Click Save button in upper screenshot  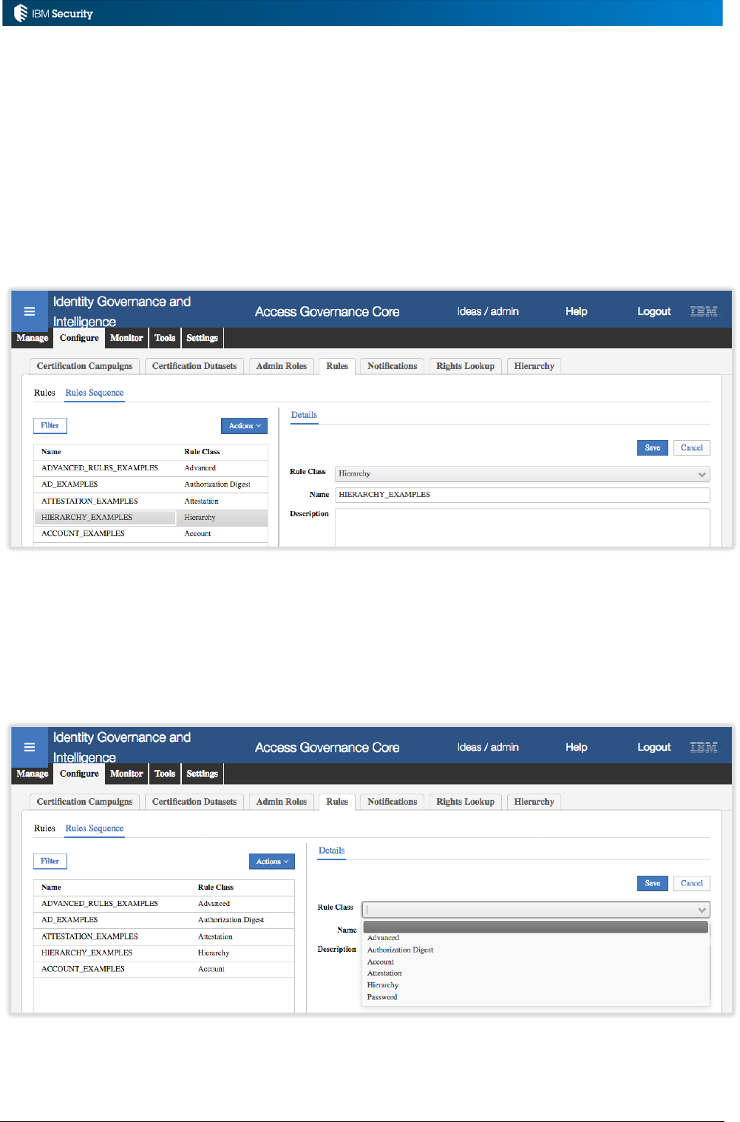pos(653,447)
